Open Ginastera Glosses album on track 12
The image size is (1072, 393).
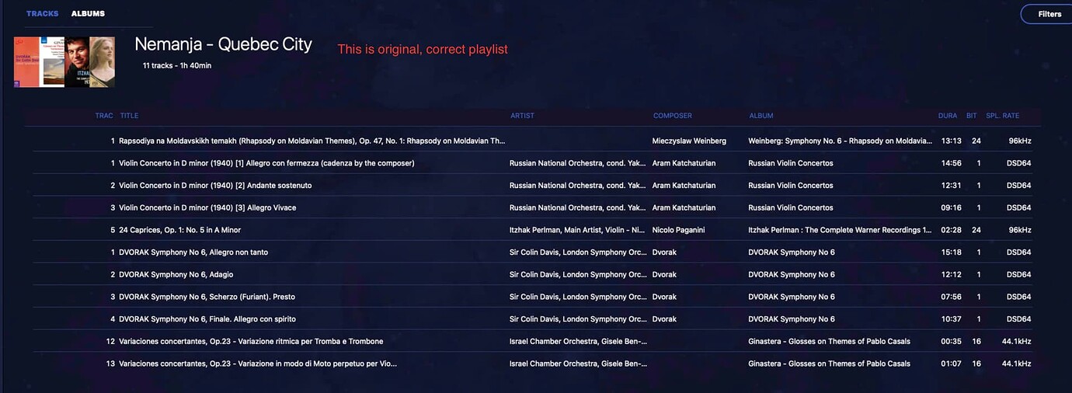pos(829,342)
